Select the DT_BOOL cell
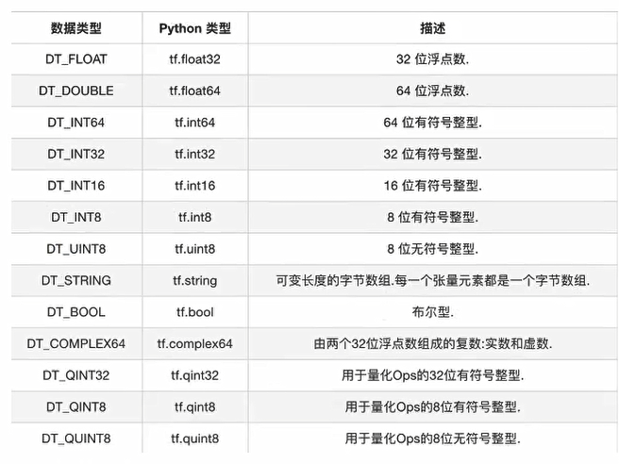This screenshot has height=464, width=619. (76, 312)
